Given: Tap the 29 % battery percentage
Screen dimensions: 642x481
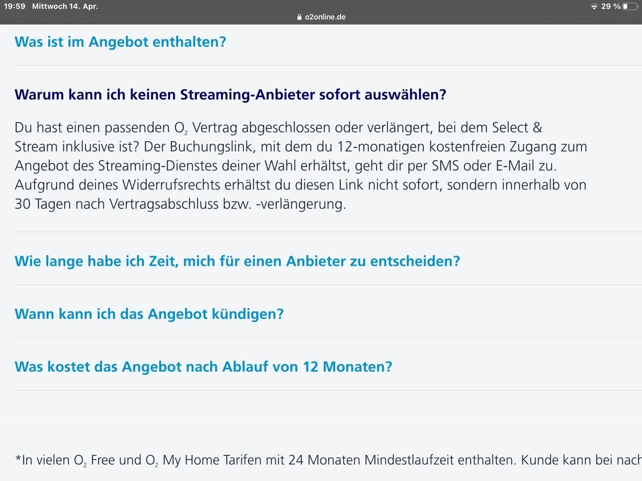Looking at the screenshot, I should coord(610,7).
